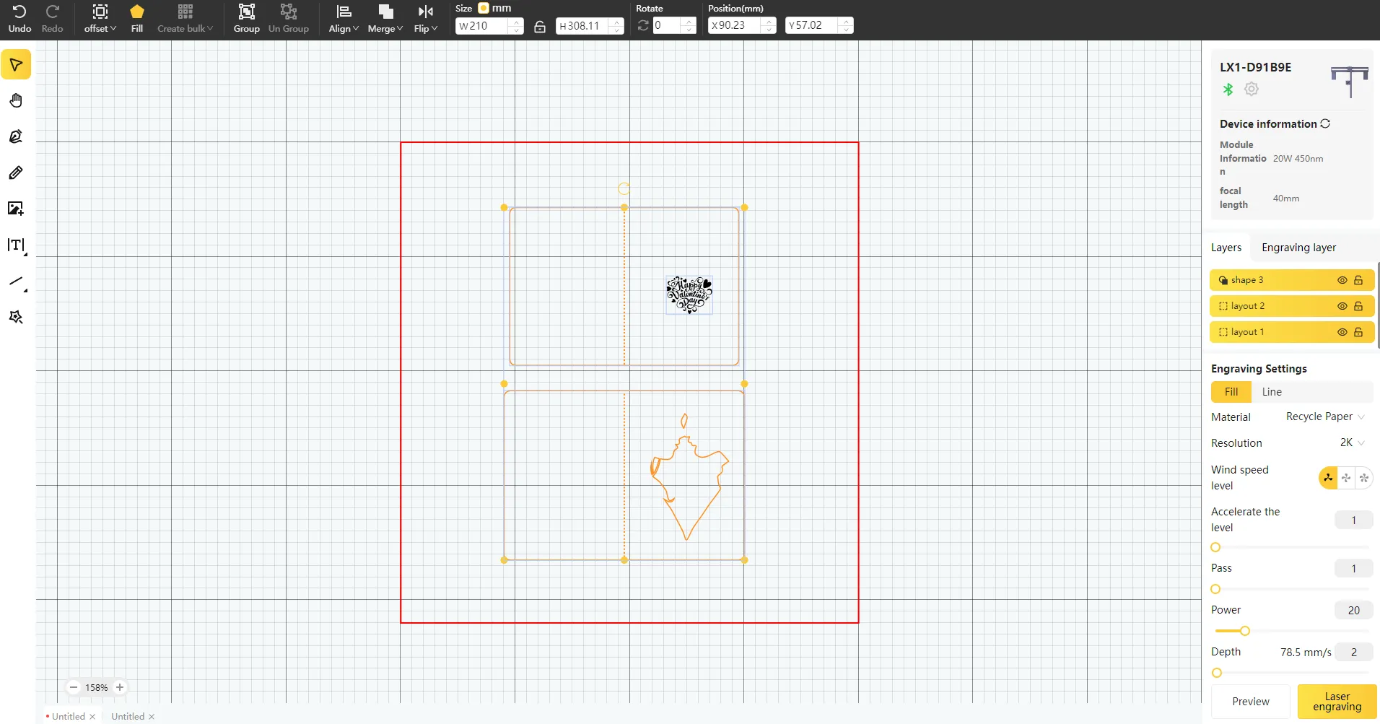Lock the shape 3 layer
This screenshot has height=724, width=1380.
[1358, 280]
